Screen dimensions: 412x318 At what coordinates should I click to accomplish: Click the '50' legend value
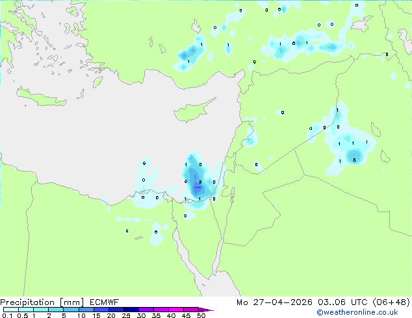tap(201, 315)
